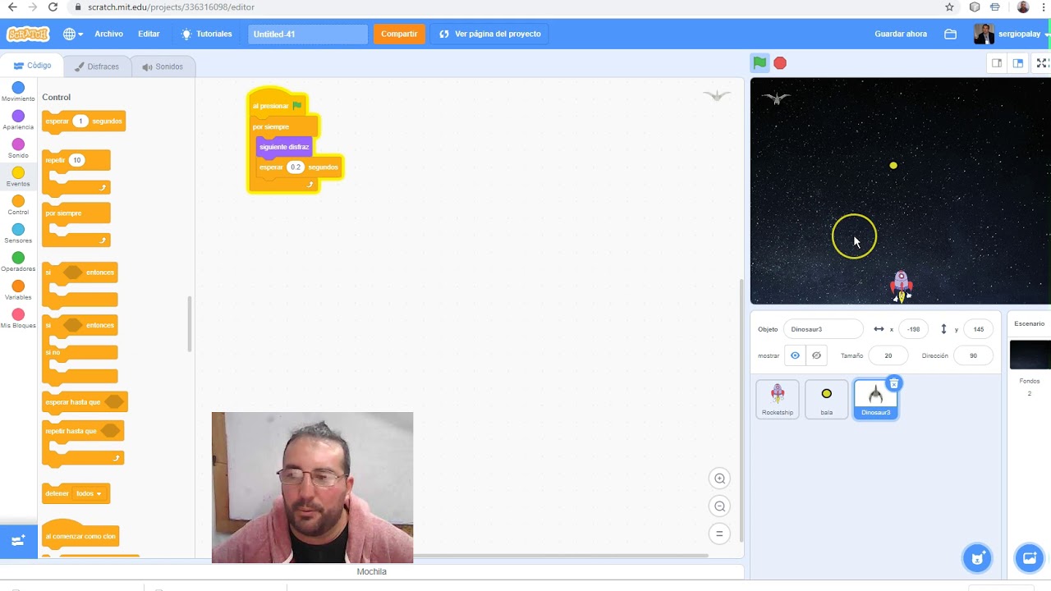This screenshot has width=1051, height=591.
Task: Open the Archivo menu
Action: pyautogui.click(x=108, y=34)
